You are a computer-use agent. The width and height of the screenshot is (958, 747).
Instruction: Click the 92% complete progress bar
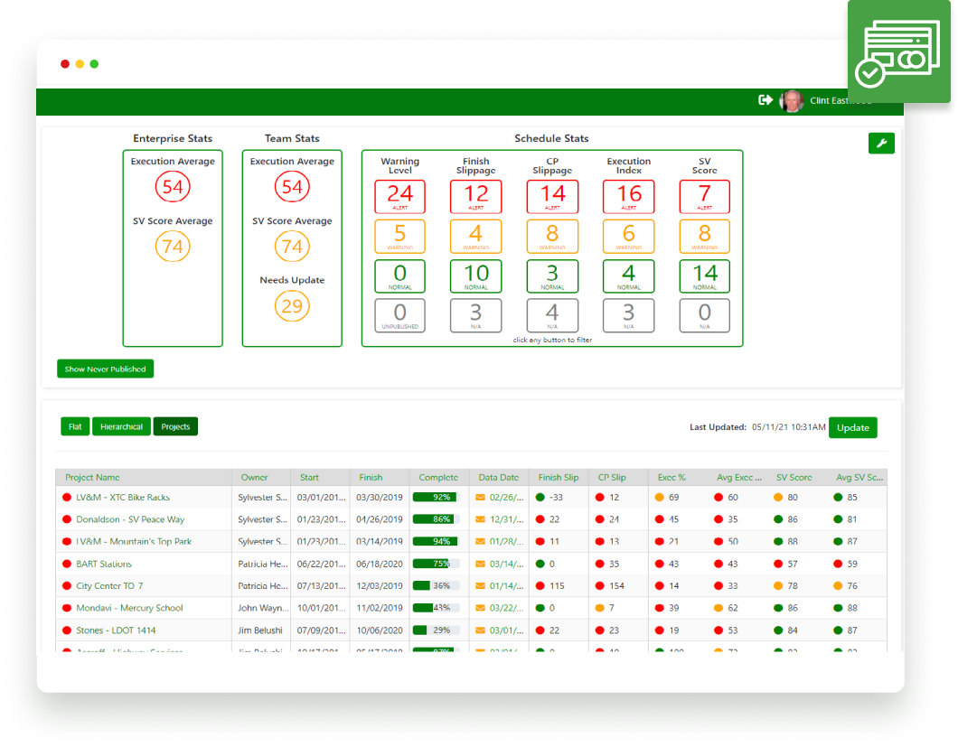coord(437,497)
